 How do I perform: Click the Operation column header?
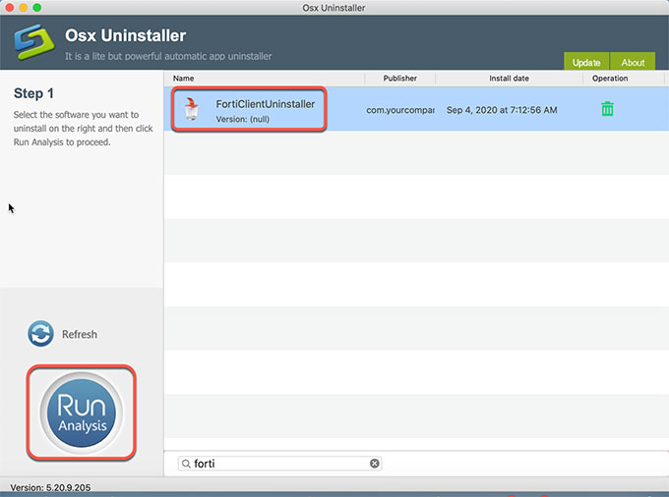610,78
